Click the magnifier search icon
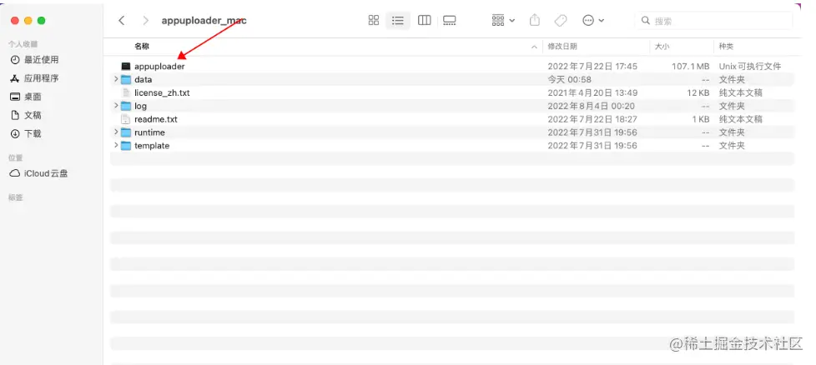Screen dimensions: 816x365 tap(646, 20)
